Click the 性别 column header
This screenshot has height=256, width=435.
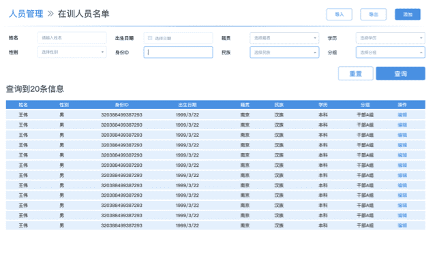coord(64,105)
